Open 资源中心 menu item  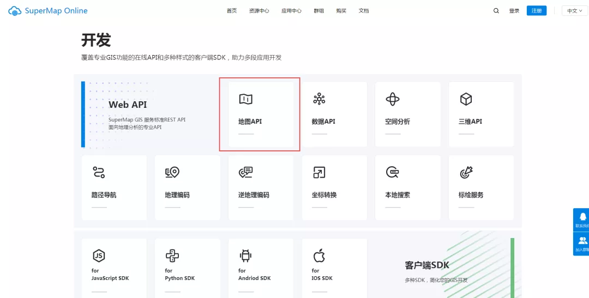point(259,11)
